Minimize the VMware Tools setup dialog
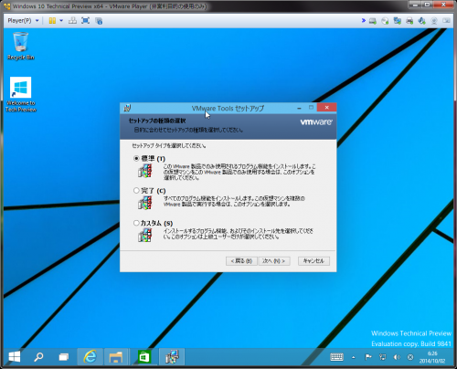Viewport: 457px width, 369px height. [x=299, y=108]
